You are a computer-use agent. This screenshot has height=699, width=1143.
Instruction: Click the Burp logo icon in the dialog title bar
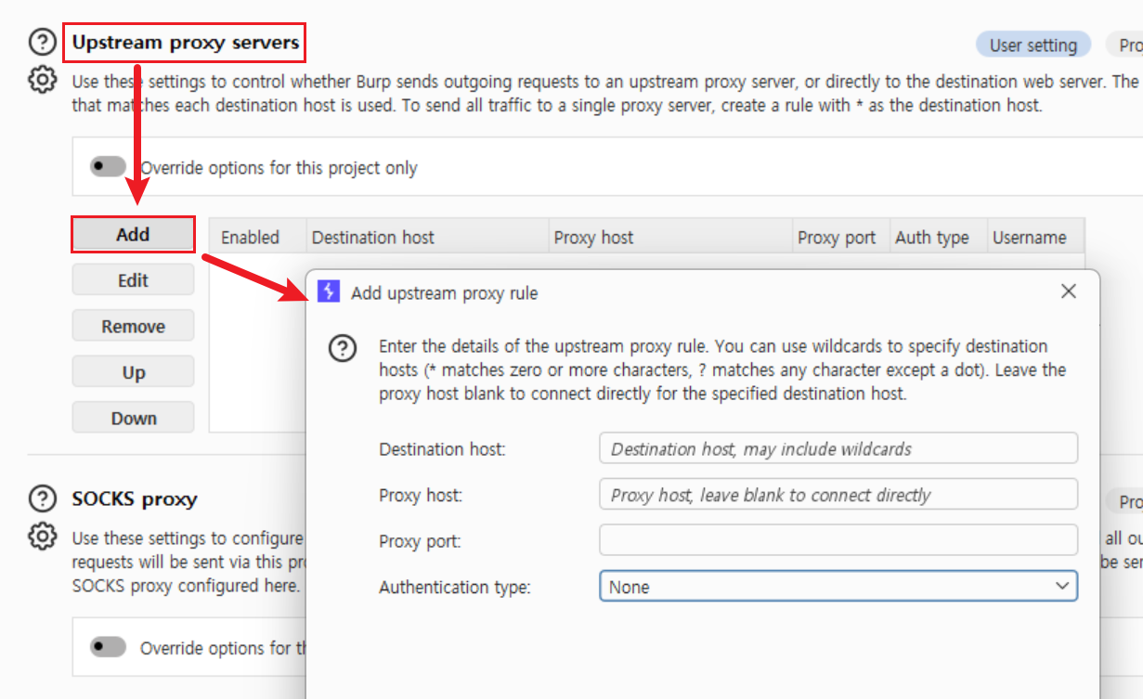pos(329,292)
